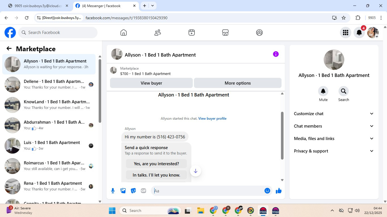Click the View buyer button

click(151, 83)
